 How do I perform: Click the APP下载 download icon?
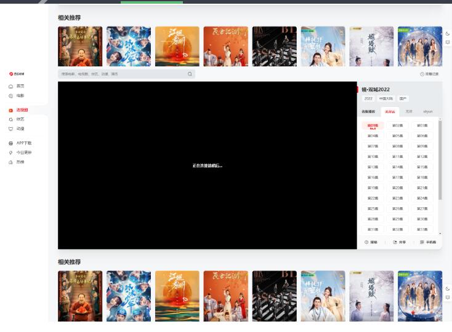[10, 143]
